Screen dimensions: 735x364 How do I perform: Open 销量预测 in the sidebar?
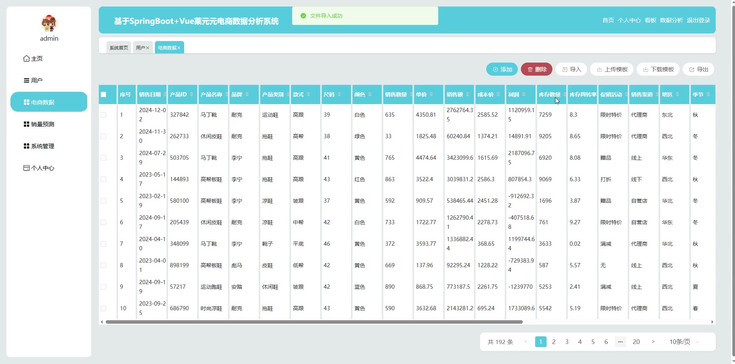(x=39, y=124)
